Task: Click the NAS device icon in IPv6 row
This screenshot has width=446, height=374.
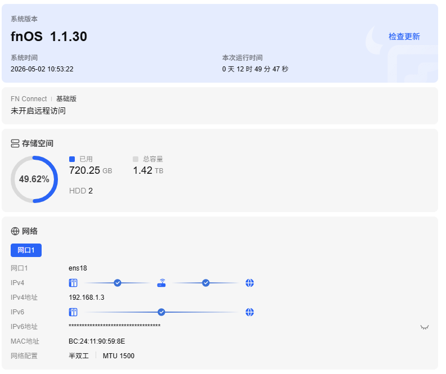Action: pyautogui.click(x=73, y=312)
